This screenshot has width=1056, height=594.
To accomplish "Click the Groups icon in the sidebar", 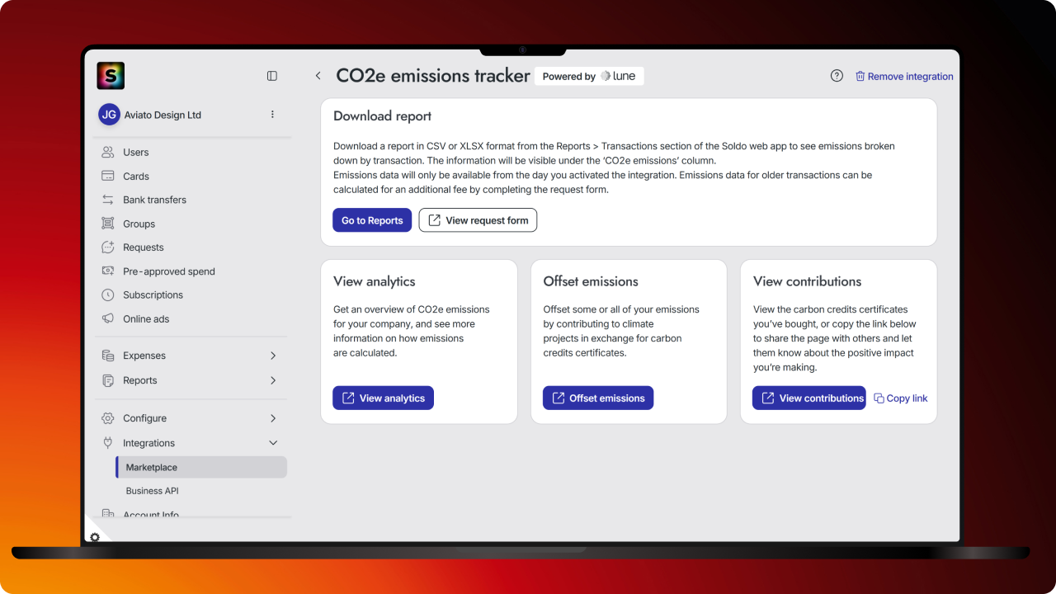I will coord(107,224).
